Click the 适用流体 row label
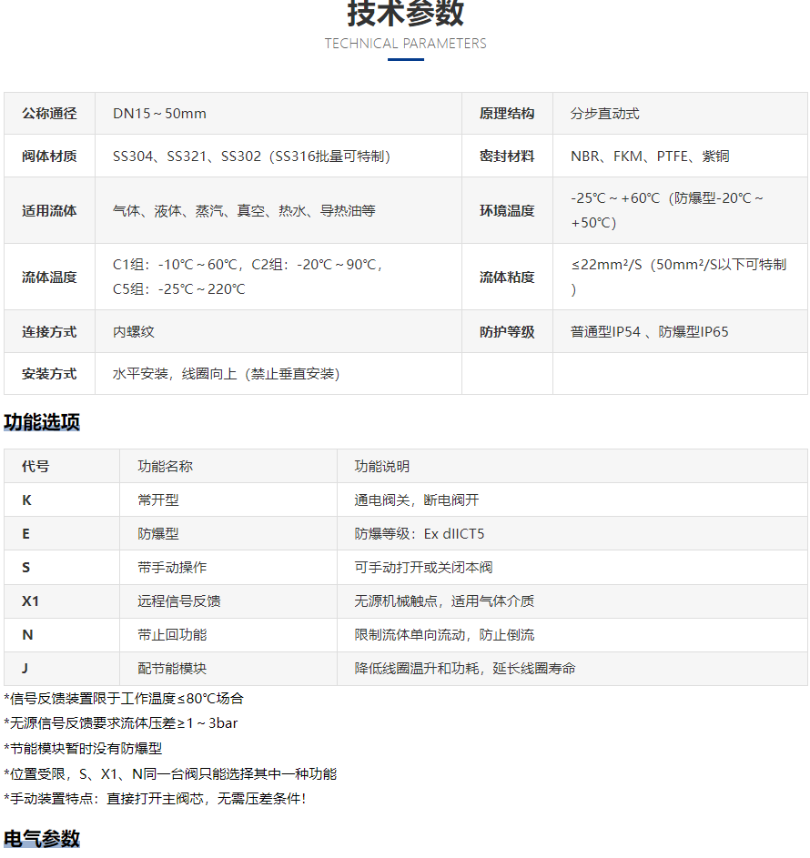This screenshot has width=810, height=858. (x=49, y=211)
